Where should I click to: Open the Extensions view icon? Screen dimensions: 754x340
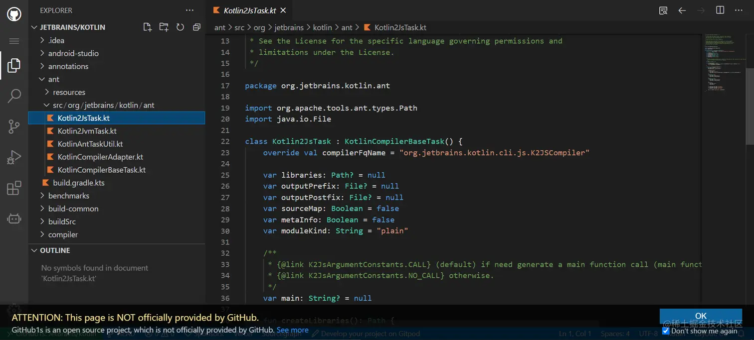(14, 188)
